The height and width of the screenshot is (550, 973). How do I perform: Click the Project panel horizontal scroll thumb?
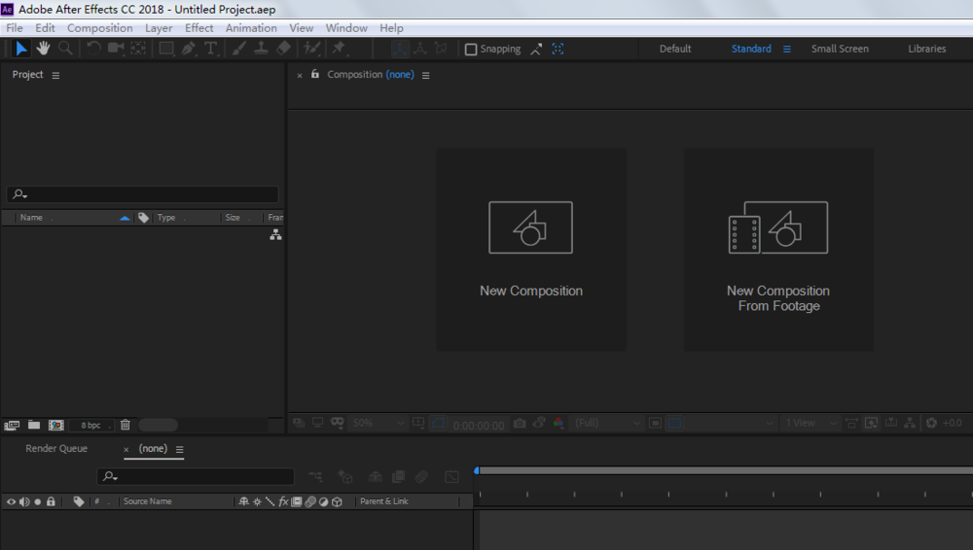pos(159,425)
